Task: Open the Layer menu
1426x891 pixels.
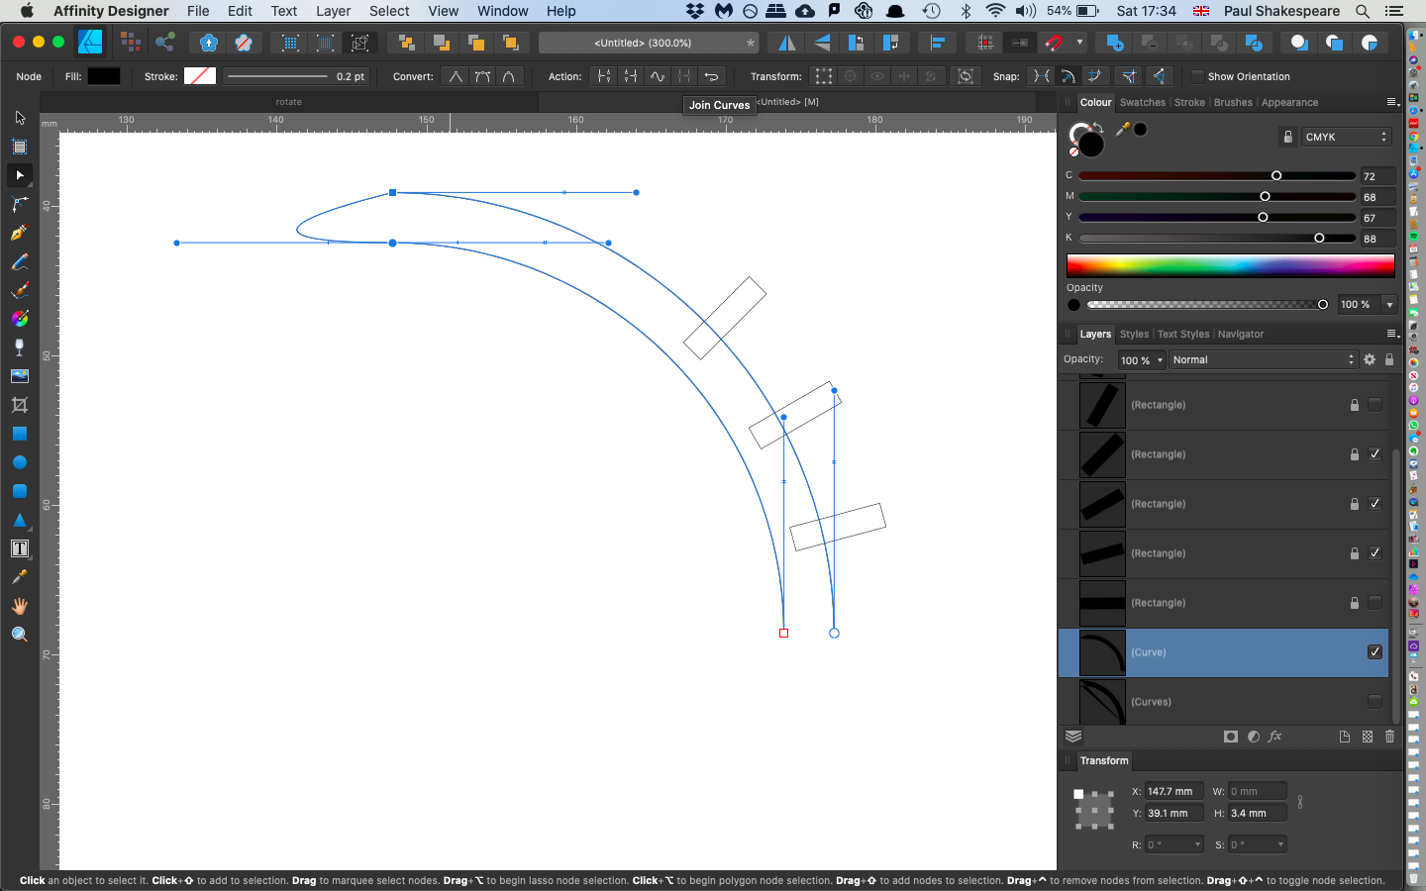Action: [x=334, y=11]
